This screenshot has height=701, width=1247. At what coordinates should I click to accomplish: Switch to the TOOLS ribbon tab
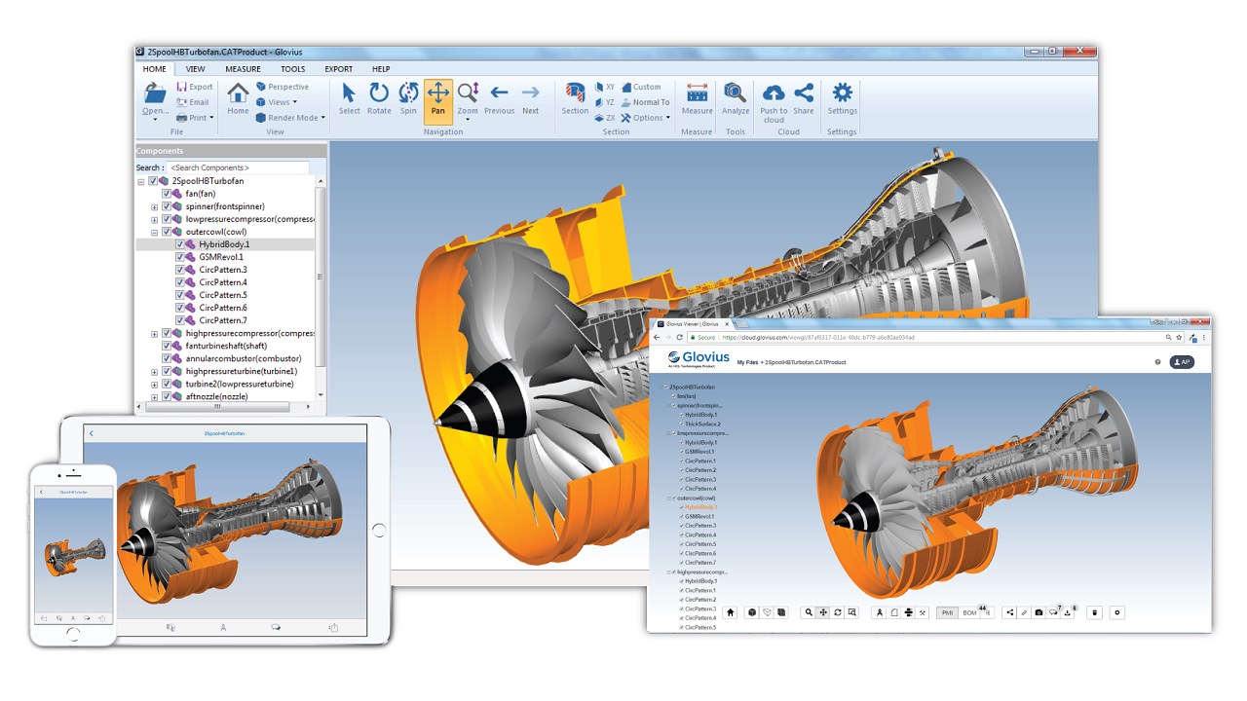293,69
